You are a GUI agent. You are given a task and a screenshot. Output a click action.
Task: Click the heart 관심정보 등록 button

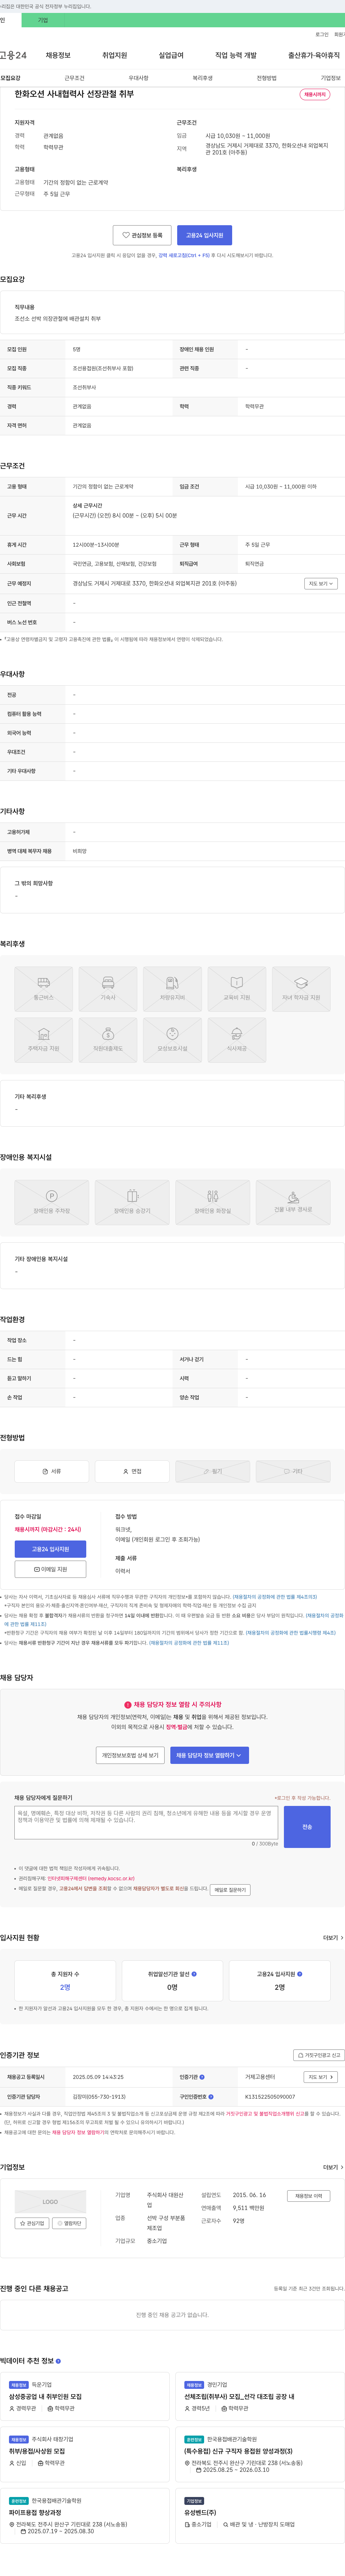[142, 235]
